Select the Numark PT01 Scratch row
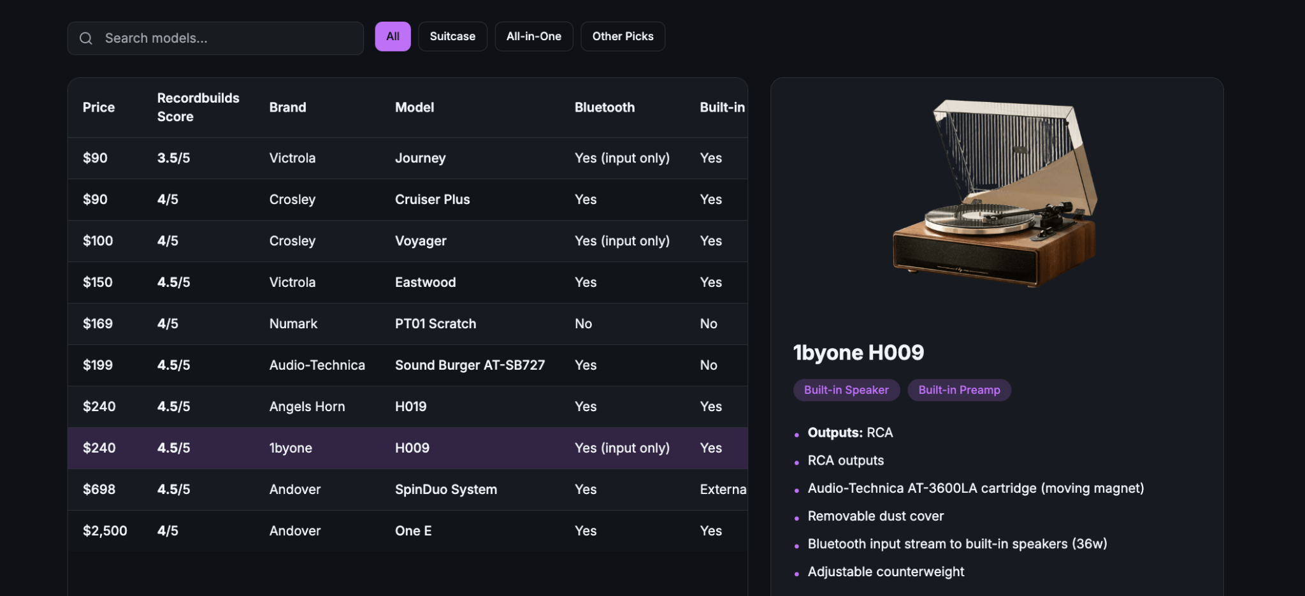Image resolution: width=1305 pixels, height=596 pixels. (x=408, y=324)
